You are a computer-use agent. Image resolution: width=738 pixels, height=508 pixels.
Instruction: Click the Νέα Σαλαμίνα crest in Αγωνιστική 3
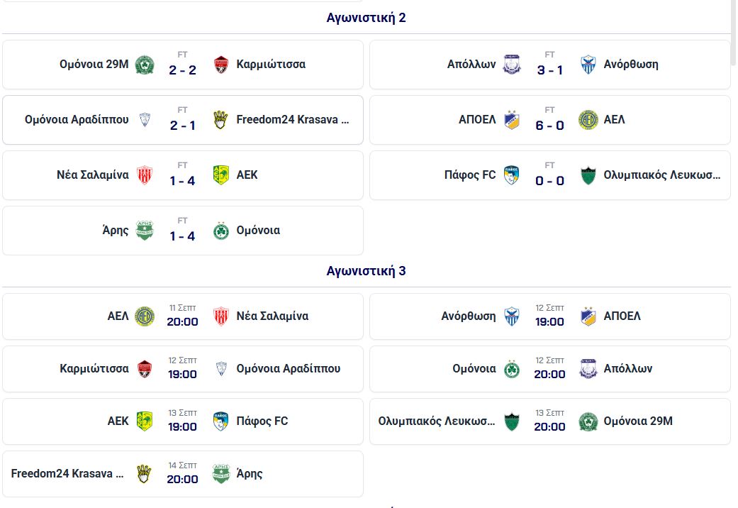[221, 316]
